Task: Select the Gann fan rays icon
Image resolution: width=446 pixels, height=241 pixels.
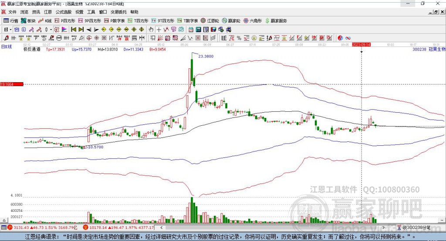Action: pyautogui.click(x=160, y=38)
